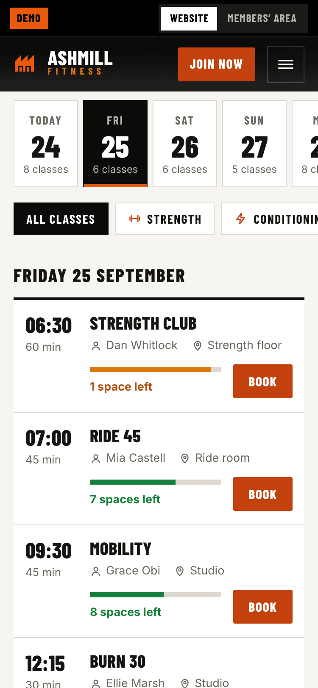318x688 pixels.
Task: Click location pin beside Studio for Mobility
Action: point(180,571)
